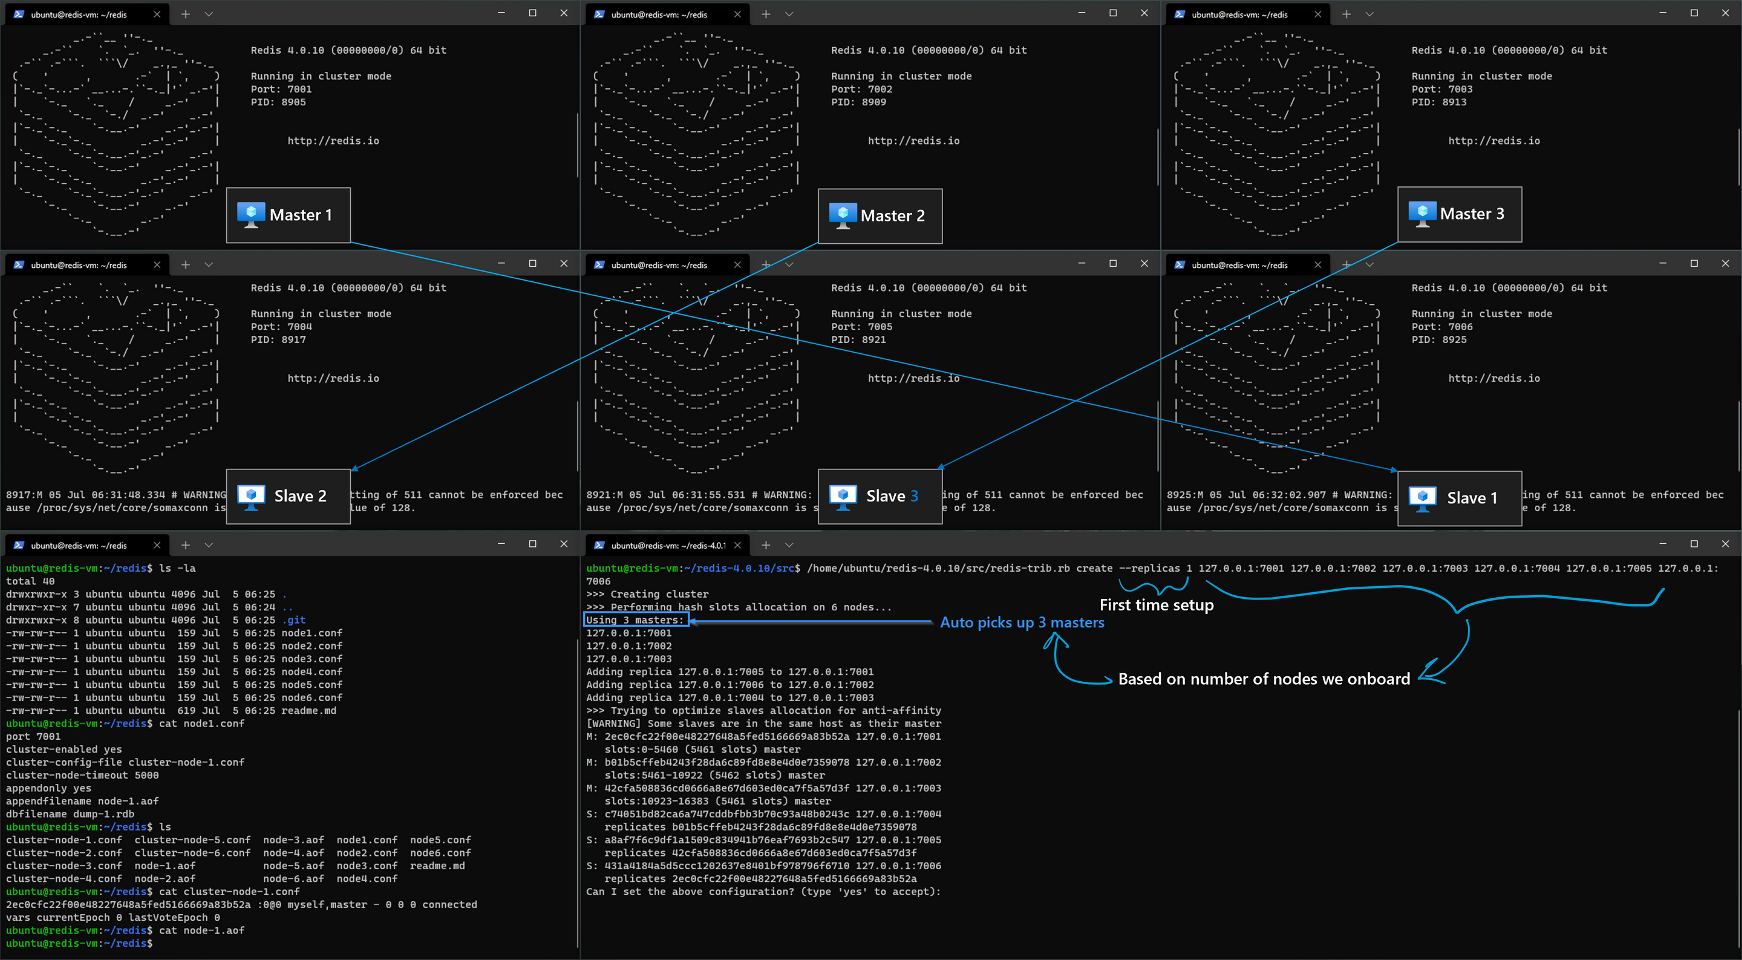Viewport: 1742px width, 960px height.
Task: Open the tab options chevron in the bottom-center terminal
Action: pos(789,544)
